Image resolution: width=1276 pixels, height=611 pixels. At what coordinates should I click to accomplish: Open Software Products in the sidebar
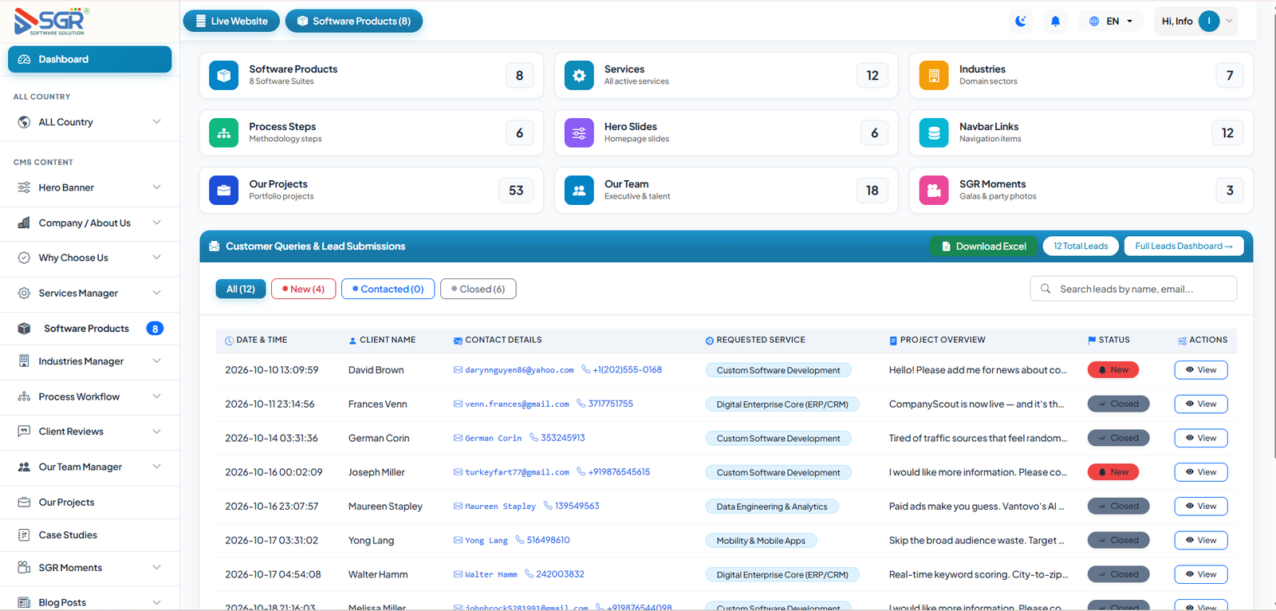89,329
